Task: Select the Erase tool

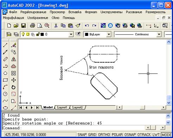Action: [14, 45]
